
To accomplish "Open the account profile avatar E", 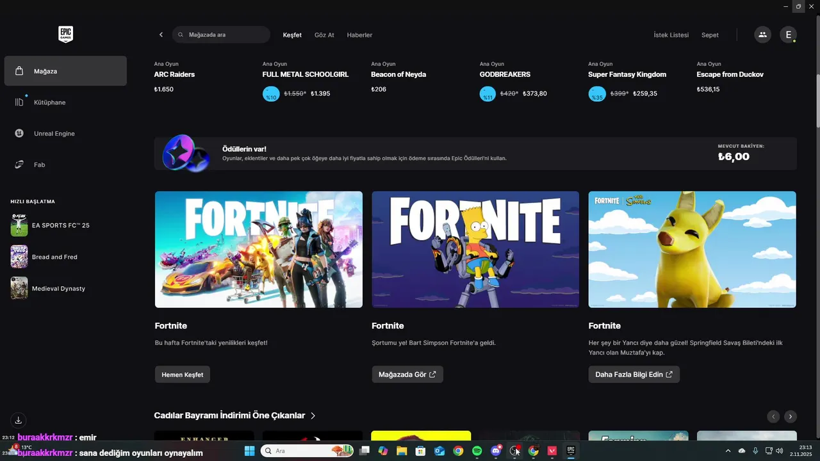I will coord(788,35).
